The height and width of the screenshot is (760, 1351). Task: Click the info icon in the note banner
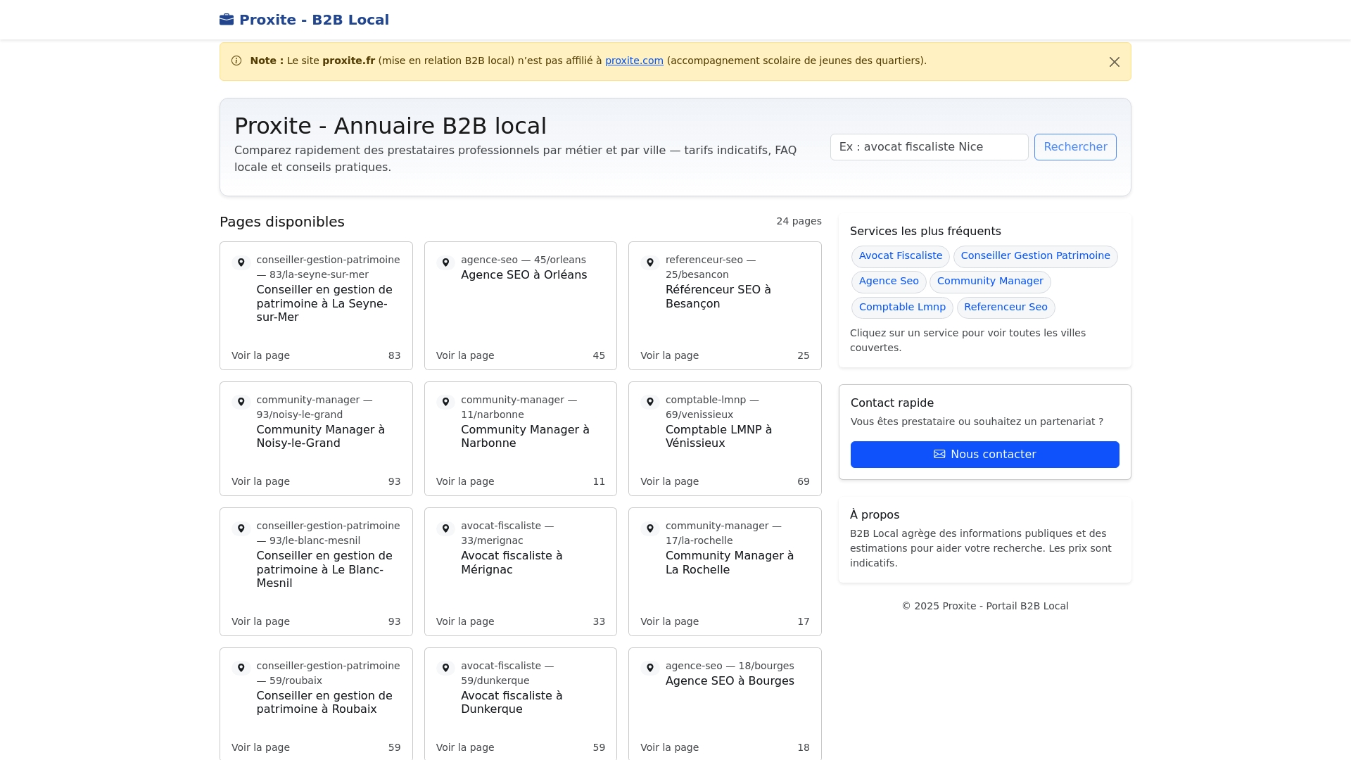click(236, 61)
